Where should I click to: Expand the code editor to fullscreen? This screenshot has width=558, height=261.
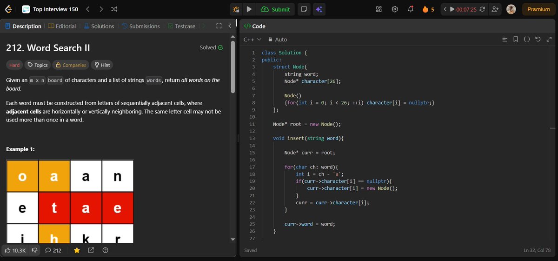(x=549, y=40)
